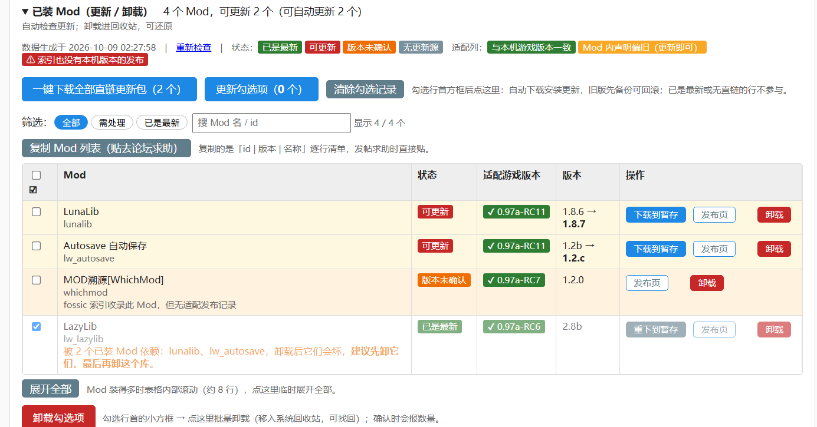The width and height of the screenshot is (817, 427).
Task: Click the Mod 内声明偏旧(更新即可) legend badge
Action: (x=642, y=48)
